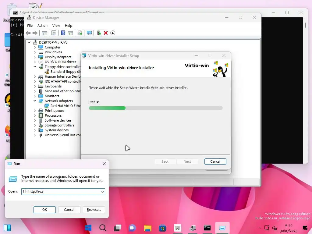312x234 pixels.
Task: Open the View menu in Device Manager
Action: 56,26
